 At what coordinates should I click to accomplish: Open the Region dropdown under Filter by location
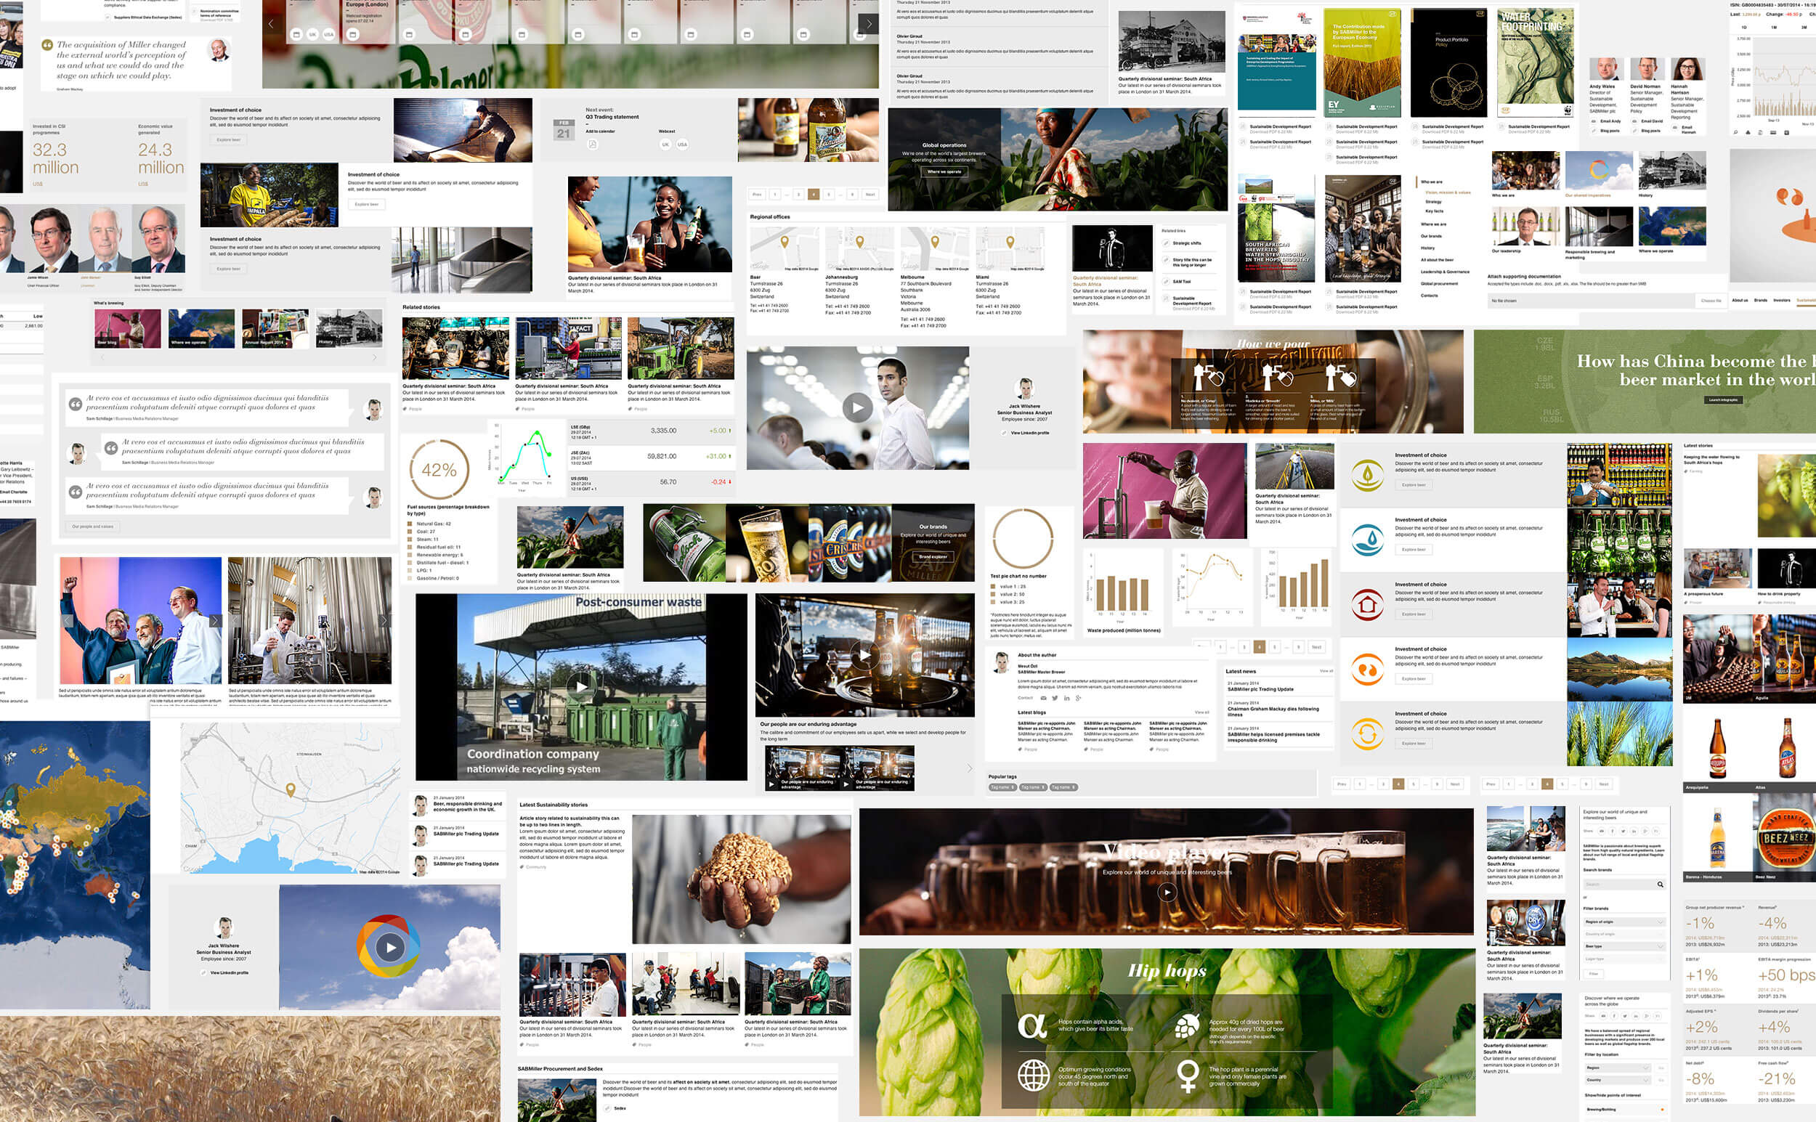[x=1618, y=1068]
